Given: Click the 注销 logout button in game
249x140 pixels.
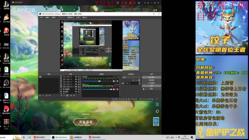Looking at the screenshot, I should point(155,10).
